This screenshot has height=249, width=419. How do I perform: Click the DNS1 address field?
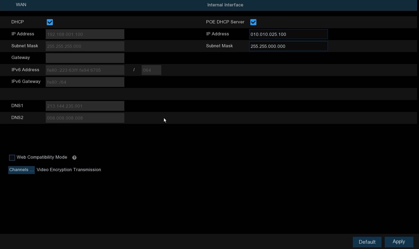(85, 106)
